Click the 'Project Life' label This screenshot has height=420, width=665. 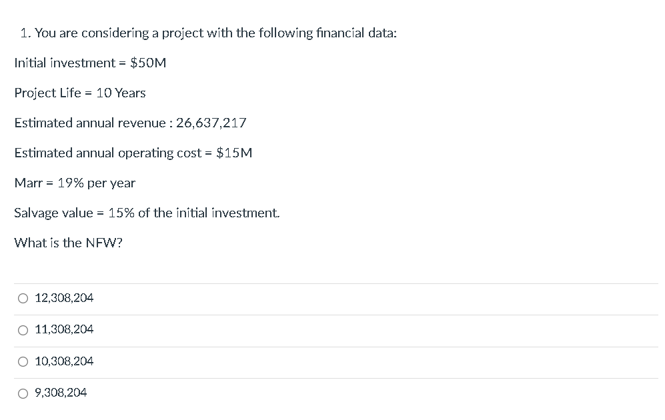pos(47,93)
